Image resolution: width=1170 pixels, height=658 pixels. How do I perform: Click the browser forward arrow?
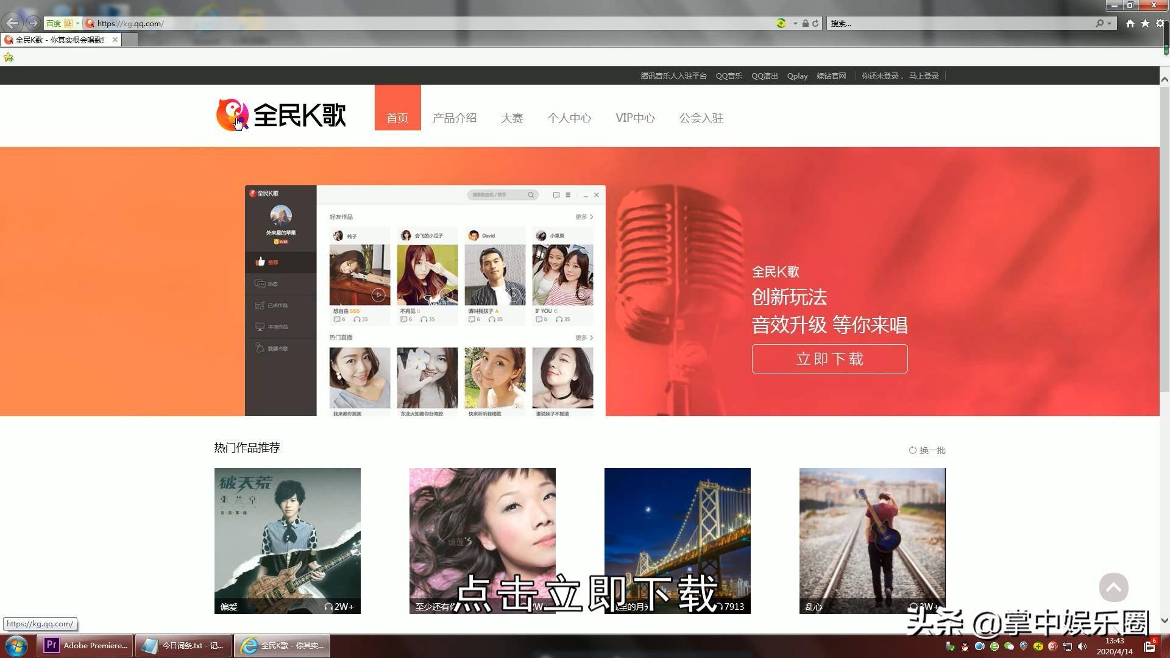tap(33, 23)
